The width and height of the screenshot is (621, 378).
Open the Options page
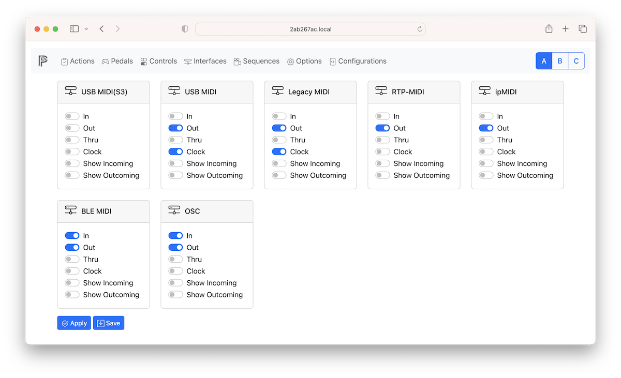tap(304, 61)
